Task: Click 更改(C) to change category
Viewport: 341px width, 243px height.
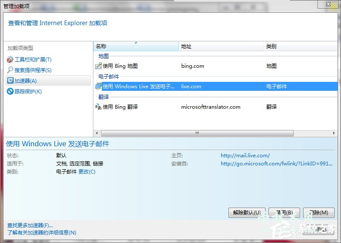Action: point(87,172)
